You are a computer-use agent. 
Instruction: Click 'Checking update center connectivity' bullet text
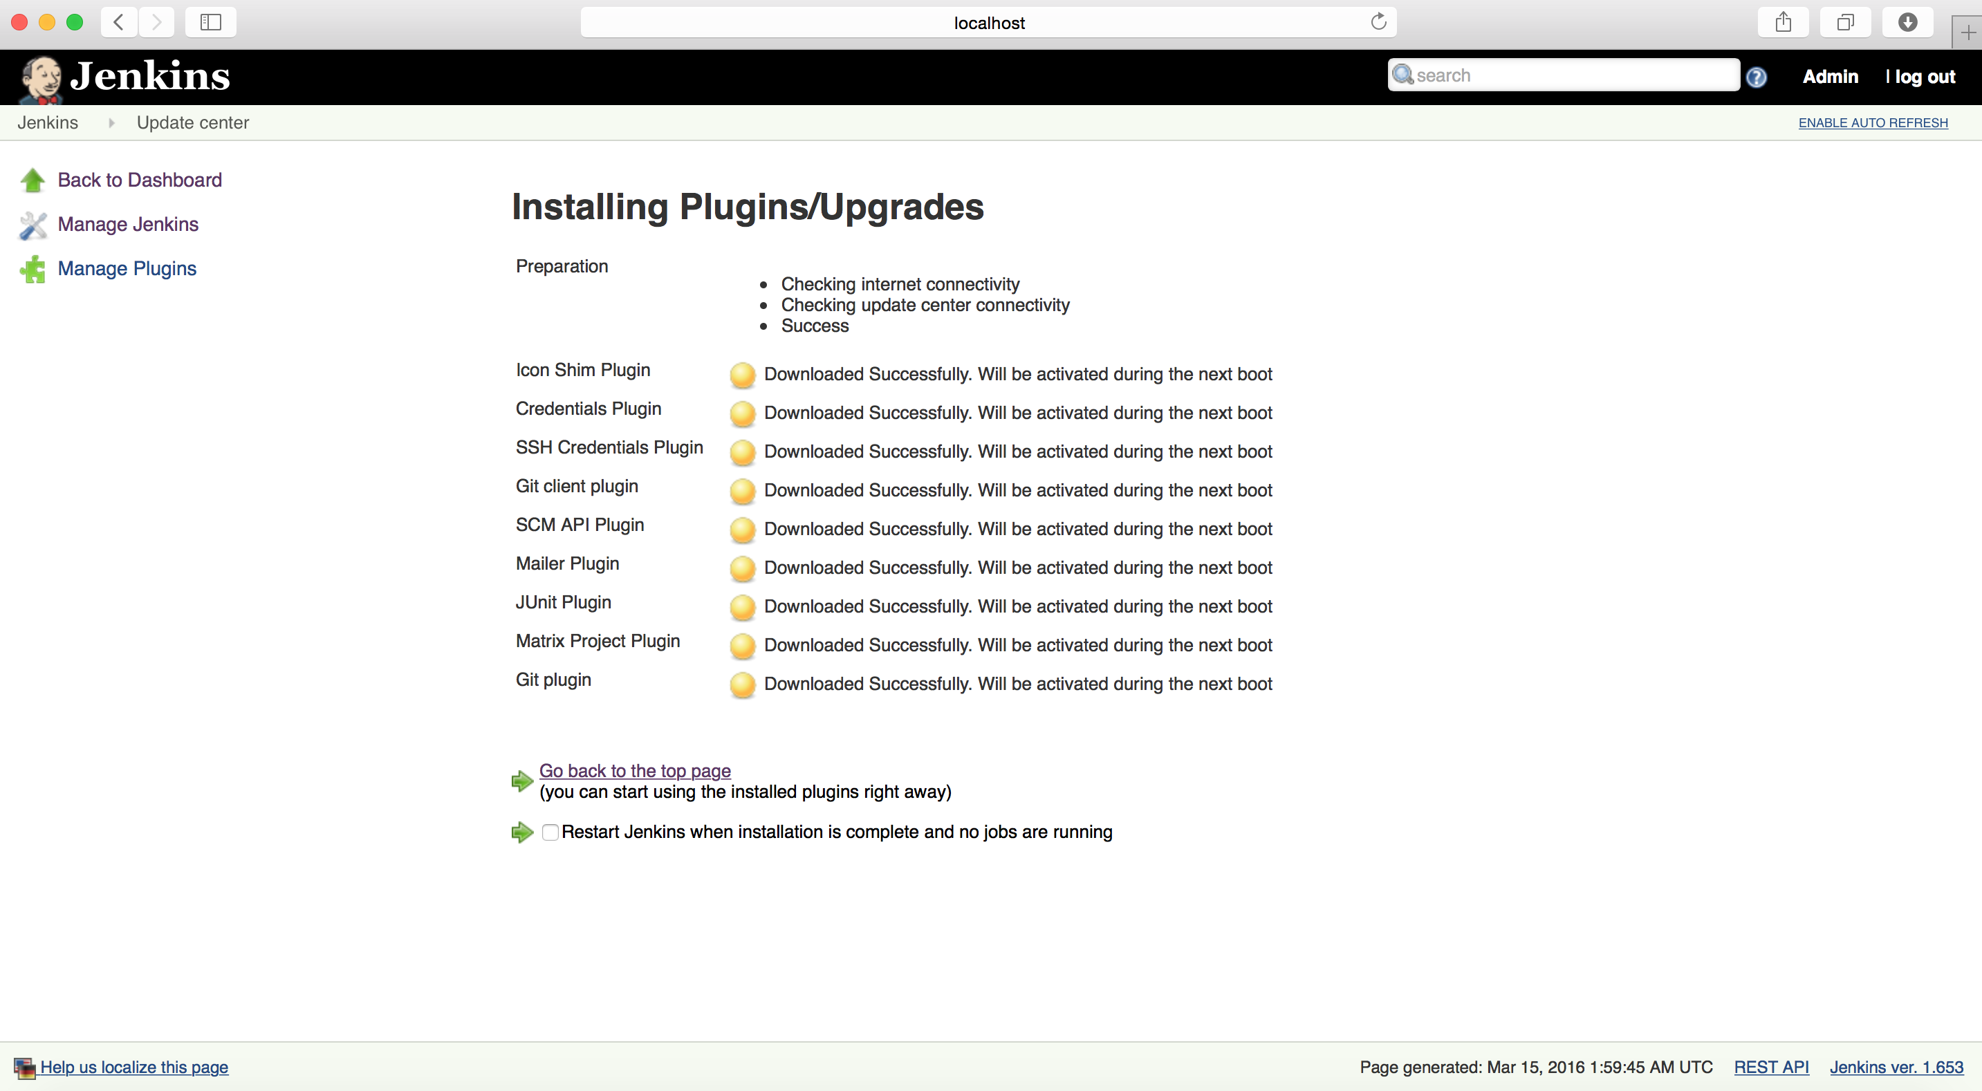click(925, 305)
